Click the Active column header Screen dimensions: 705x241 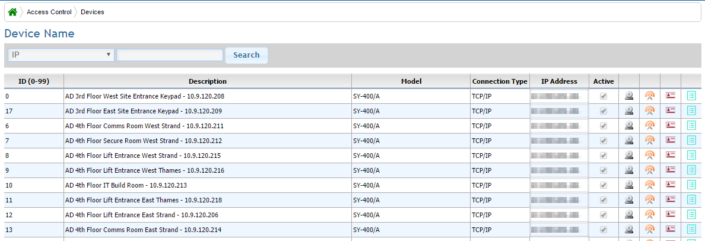(x=604, y=81)
